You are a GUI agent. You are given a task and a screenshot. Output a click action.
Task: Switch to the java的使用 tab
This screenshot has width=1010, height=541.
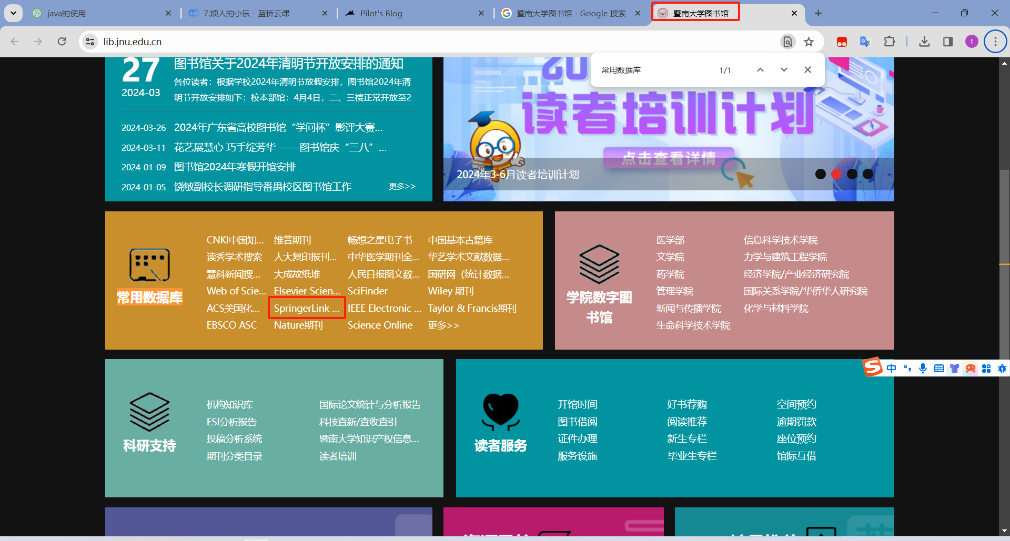[x=100, y=13]
